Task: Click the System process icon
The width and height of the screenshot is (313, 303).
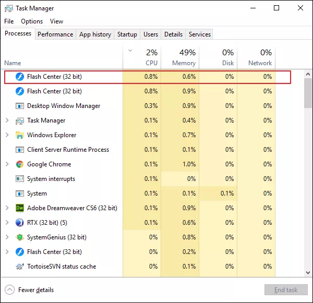Action: (20, 193)
